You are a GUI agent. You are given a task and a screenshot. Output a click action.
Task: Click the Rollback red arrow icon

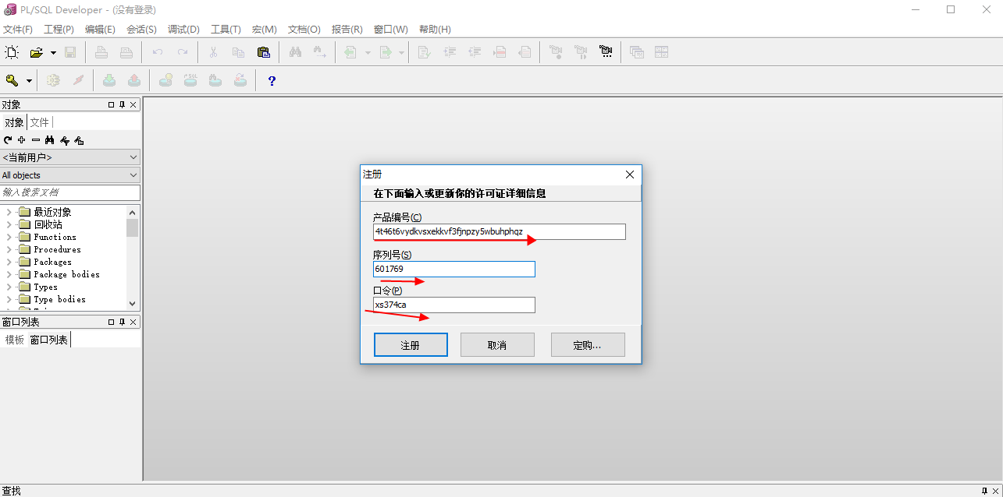(134, 80)
